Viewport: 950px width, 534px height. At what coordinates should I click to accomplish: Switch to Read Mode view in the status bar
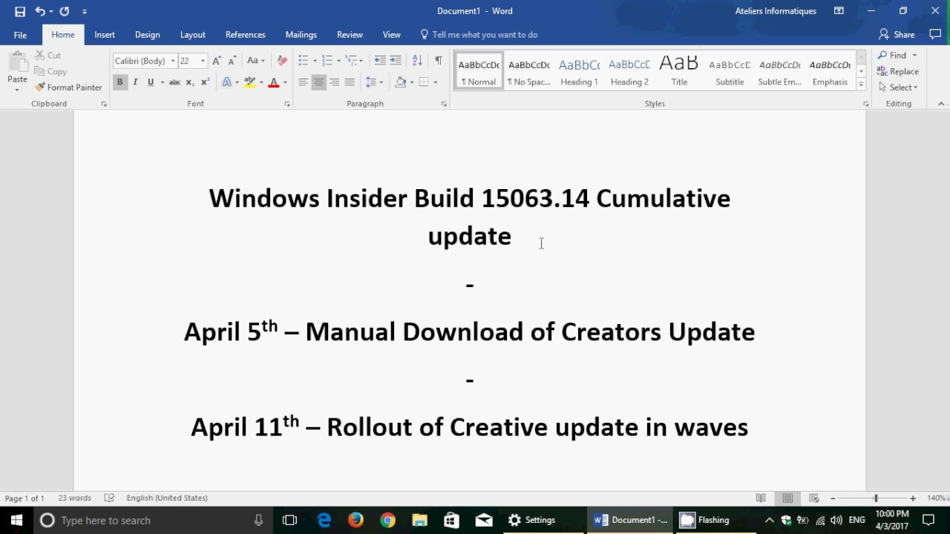pos(761,498)
